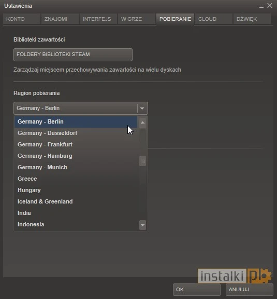Switch to the DŹWIĘK tab

(252, 19)
